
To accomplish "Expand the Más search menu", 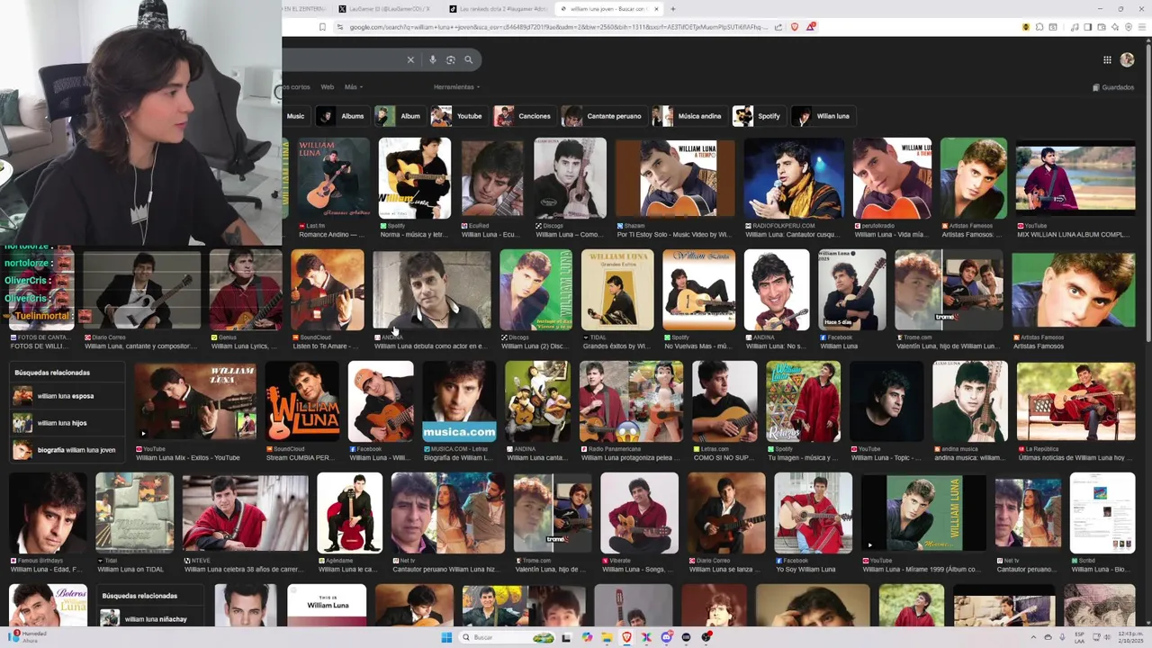I will 353,87.
